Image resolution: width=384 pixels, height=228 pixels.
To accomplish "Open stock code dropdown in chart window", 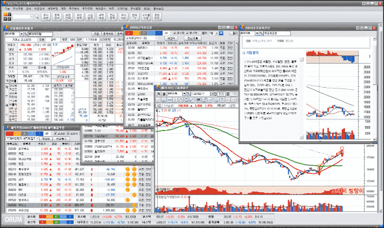I will tap(184, 94).
